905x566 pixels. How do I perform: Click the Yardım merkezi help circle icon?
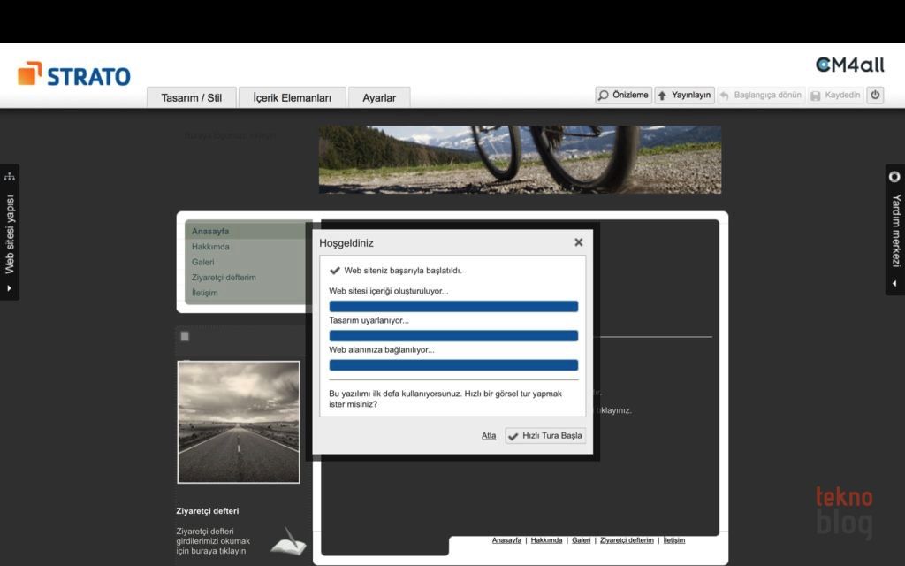894,177
